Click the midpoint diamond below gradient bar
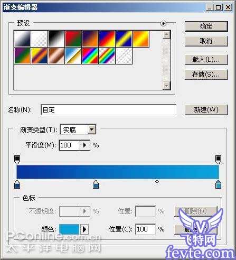Viewport: 236px width, 260px height. click(157, 181)
